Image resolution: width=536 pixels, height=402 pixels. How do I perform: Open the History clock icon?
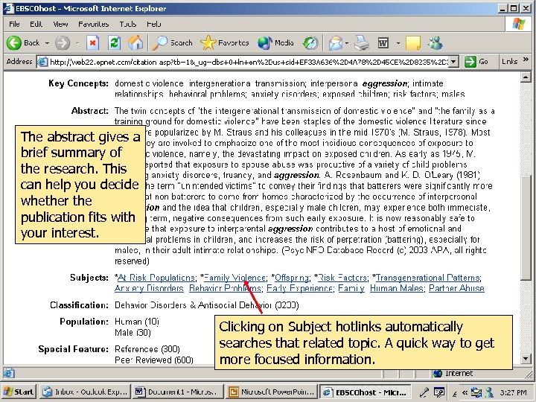point(310,43)
